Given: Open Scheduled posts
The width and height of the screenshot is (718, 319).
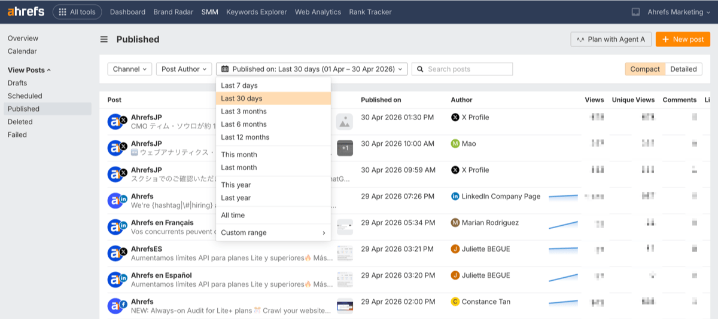Looking at the screenshot, I should pyautogui.click(x=25, y=96).
